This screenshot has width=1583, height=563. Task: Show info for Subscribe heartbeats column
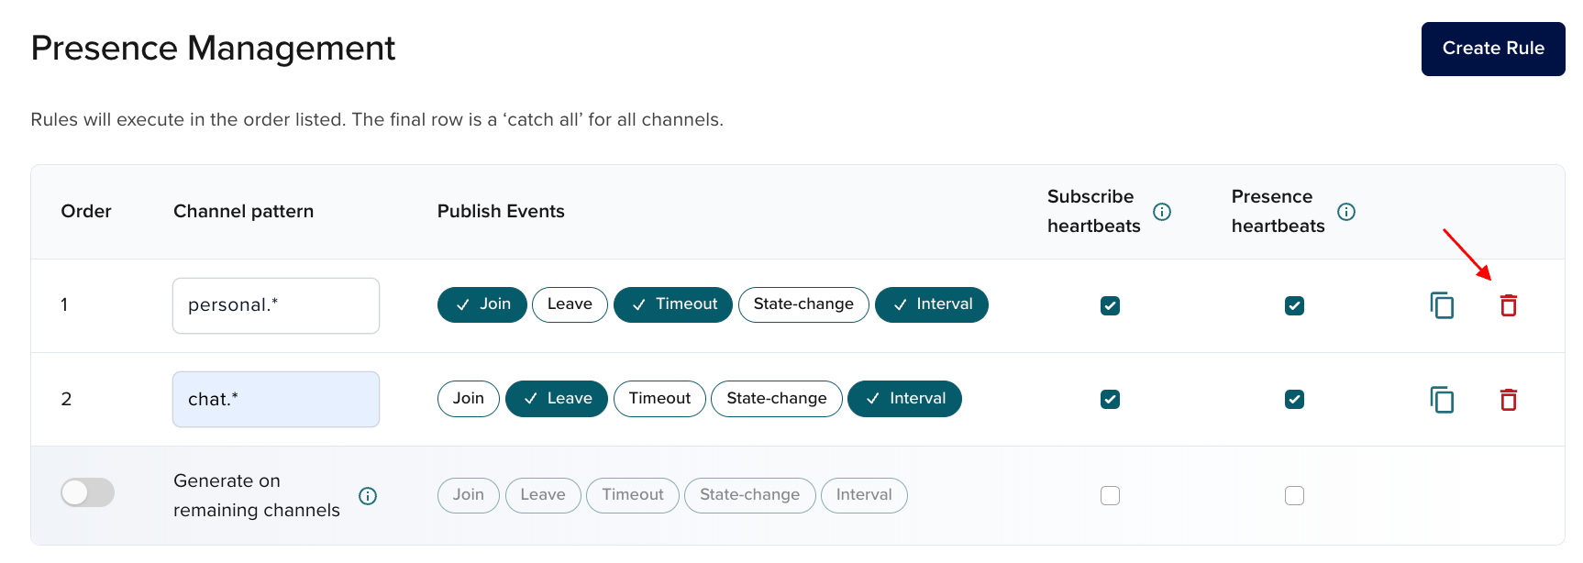pos(1162,212)
